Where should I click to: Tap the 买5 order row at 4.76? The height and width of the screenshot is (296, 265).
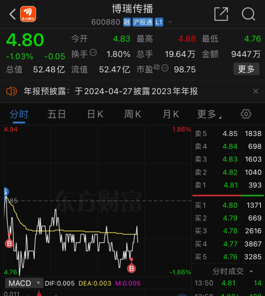(228, 257)
